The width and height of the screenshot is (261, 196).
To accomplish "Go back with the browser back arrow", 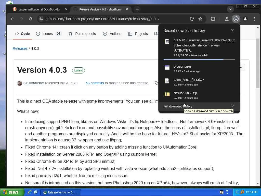I will click(12, 19).
